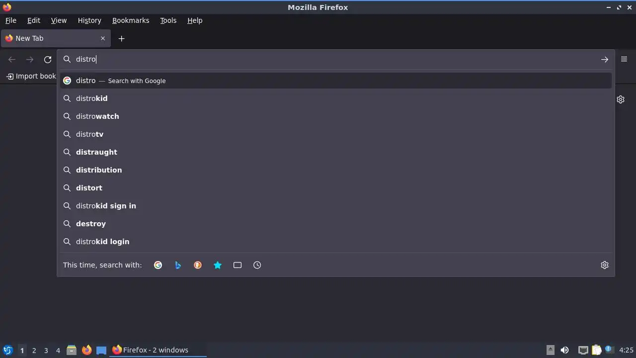Search with DuckDuckGo one-off icon
Screen dimensions: 636x358
click(x=198, y=265)
